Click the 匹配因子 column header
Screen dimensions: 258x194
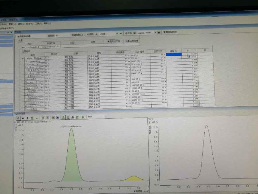pyautogui.click(x=158, y=51)
